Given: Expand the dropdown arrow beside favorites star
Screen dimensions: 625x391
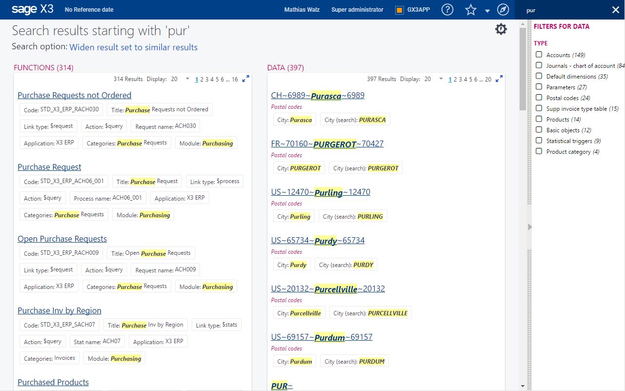Looking at the screenshot, I should point(487,11).
